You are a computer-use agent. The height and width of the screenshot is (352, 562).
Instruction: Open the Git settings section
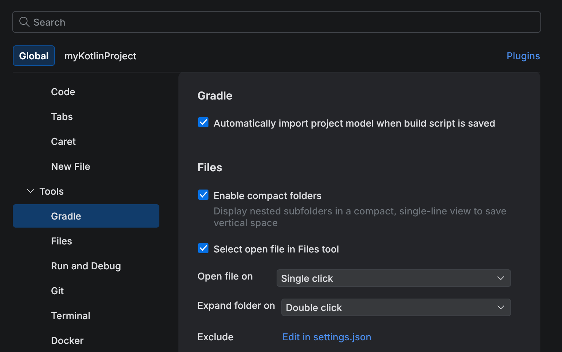coord(57,291)
